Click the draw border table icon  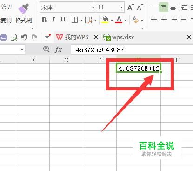pos(89,20)
